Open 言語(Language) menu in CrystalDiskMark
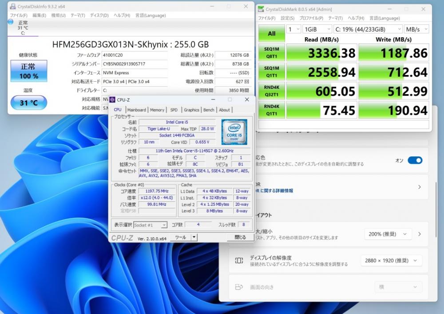The image size is (444, 314). click(385, 18)
